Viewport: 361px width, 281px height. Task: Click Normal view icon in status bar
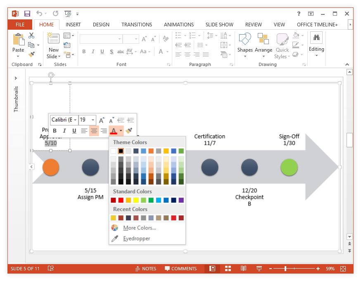(212, 268)
